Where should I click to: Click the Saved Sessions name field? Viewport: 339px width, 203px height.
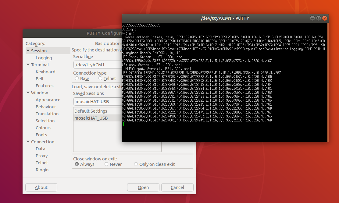point(98,102)
